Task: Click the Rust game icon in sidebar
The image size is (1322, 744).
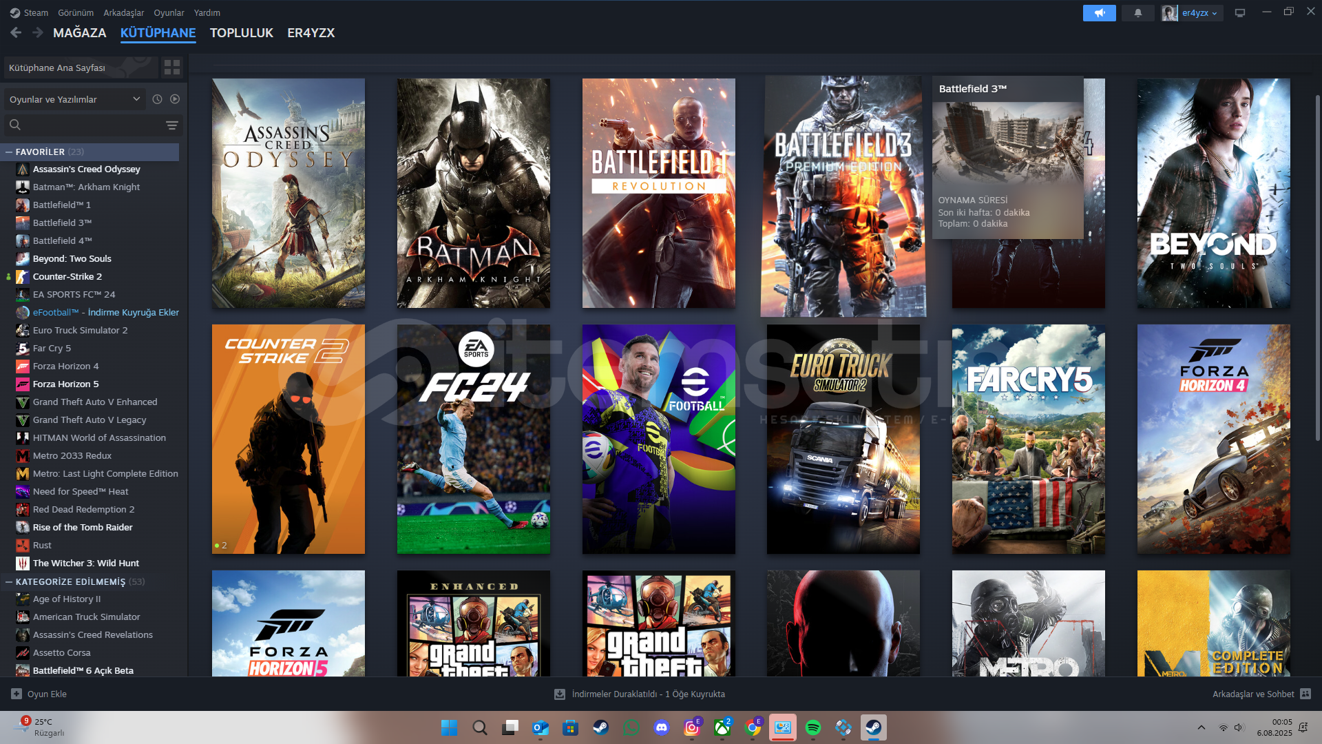Action: point(23,546)
